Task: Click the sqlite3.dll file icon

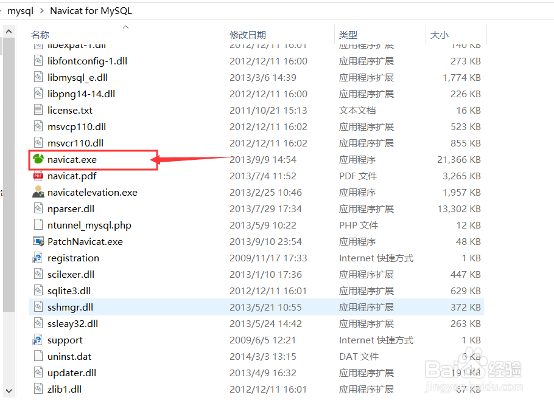Action: pos(38,291)
